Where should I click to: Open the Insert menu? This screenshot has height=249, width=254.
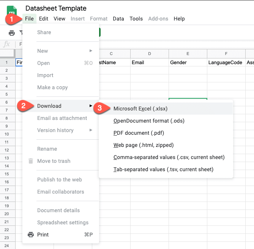(x=77, y=19)
